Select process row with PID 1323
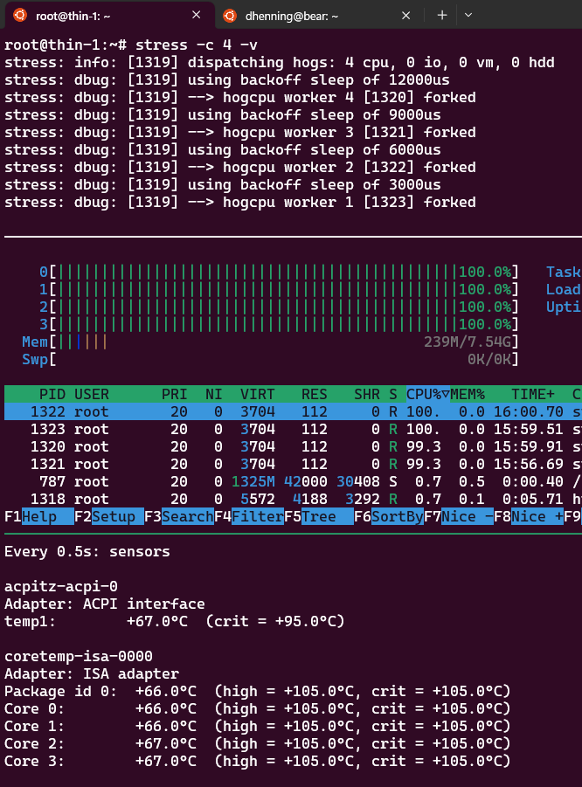582x787 pixels. [x=293, y=429]
